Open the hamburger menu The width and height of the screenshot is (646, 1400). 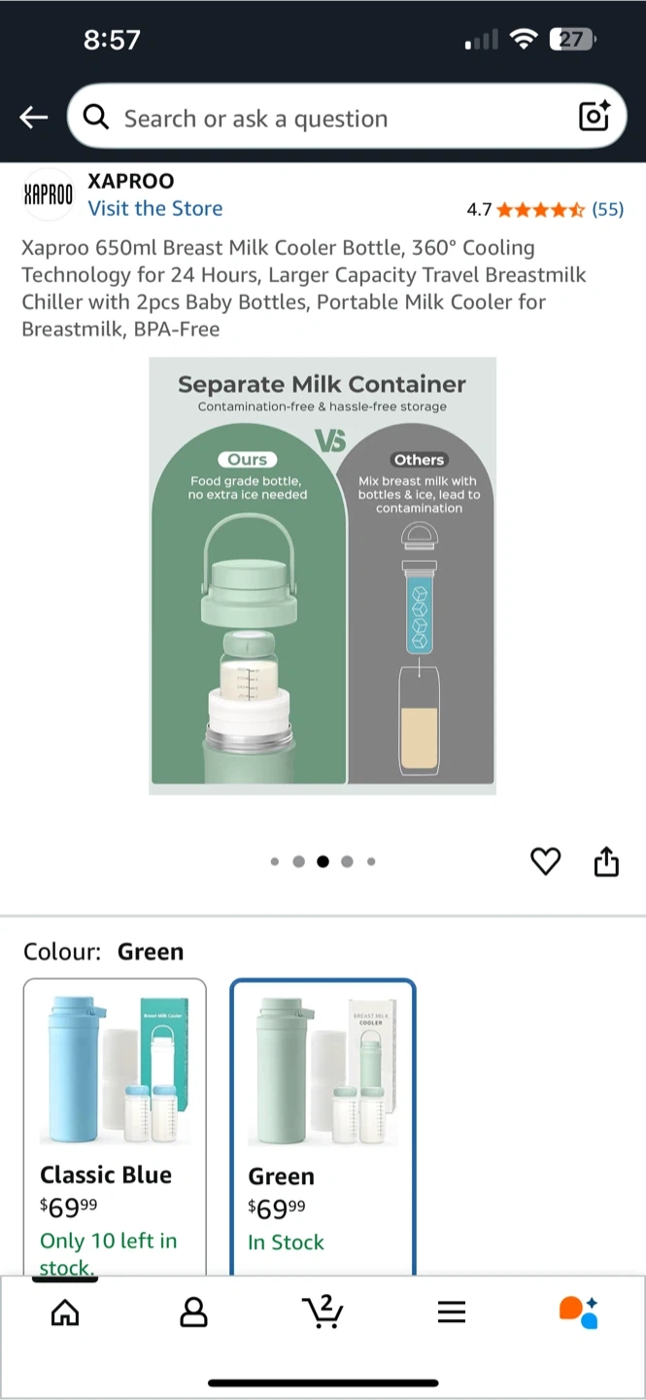tap(452, 1312)
